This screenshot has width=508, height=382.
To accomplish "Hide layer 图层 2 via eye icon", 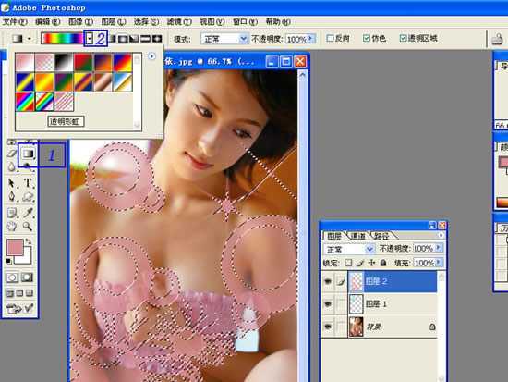I will click(x=328, y=281).
